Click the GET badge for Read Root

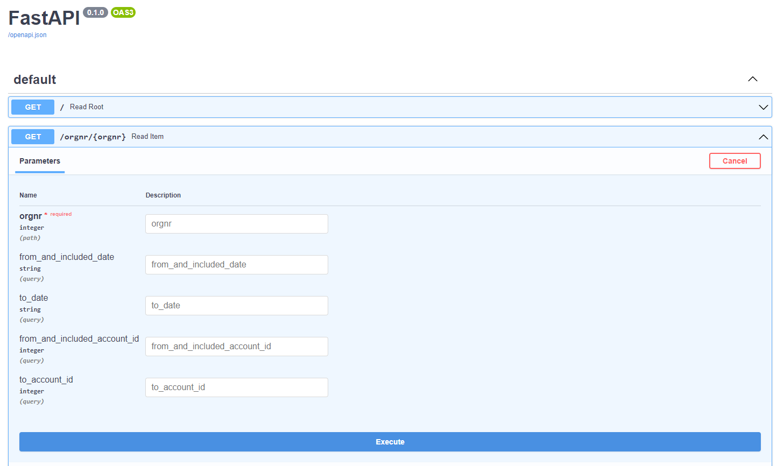click(33, 107)
